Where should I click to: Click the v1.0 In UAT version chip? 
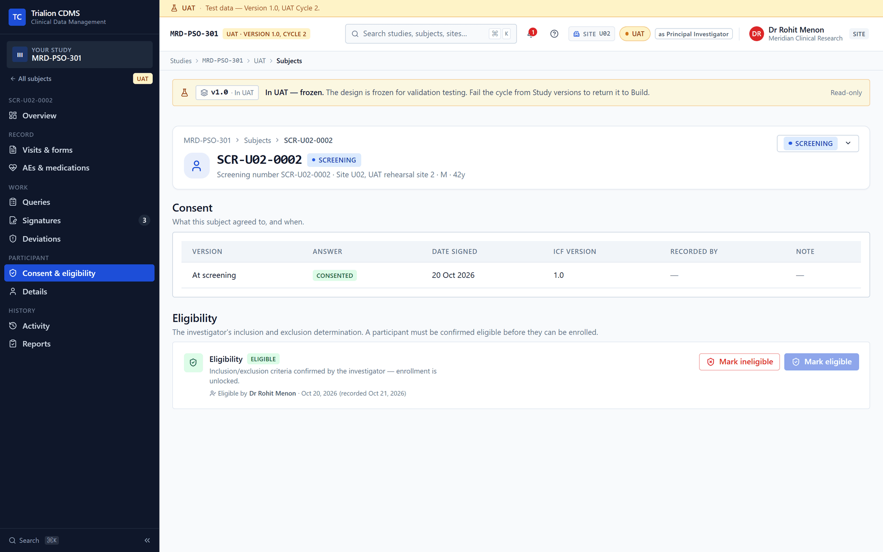click(227, 92)
